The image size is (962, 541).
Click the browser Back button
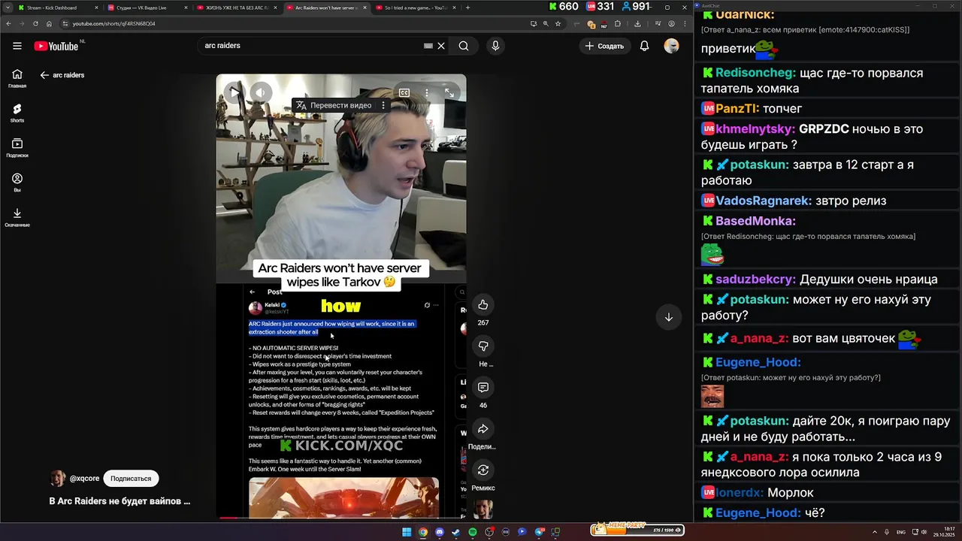click(x=8, y=23)
